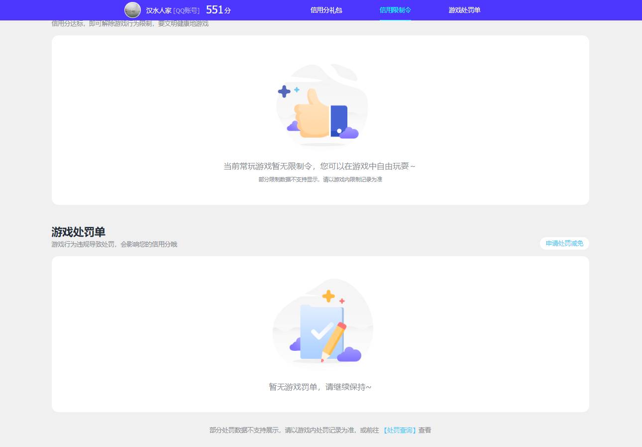This screenshot has width=642, height=447.
Task: Open the currently active 信用限制令 tab
Action: tap(395, 10)
